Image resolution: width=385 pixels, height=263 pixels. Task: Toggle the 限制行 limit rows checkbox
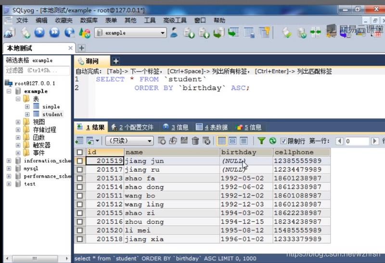coord(283,141)
